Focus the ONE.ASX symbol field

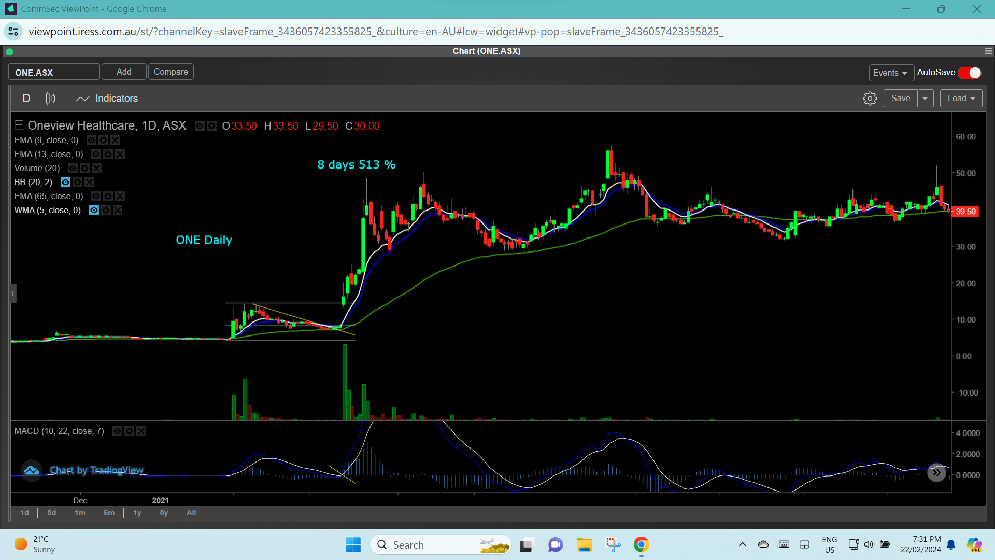pos(54,72)
